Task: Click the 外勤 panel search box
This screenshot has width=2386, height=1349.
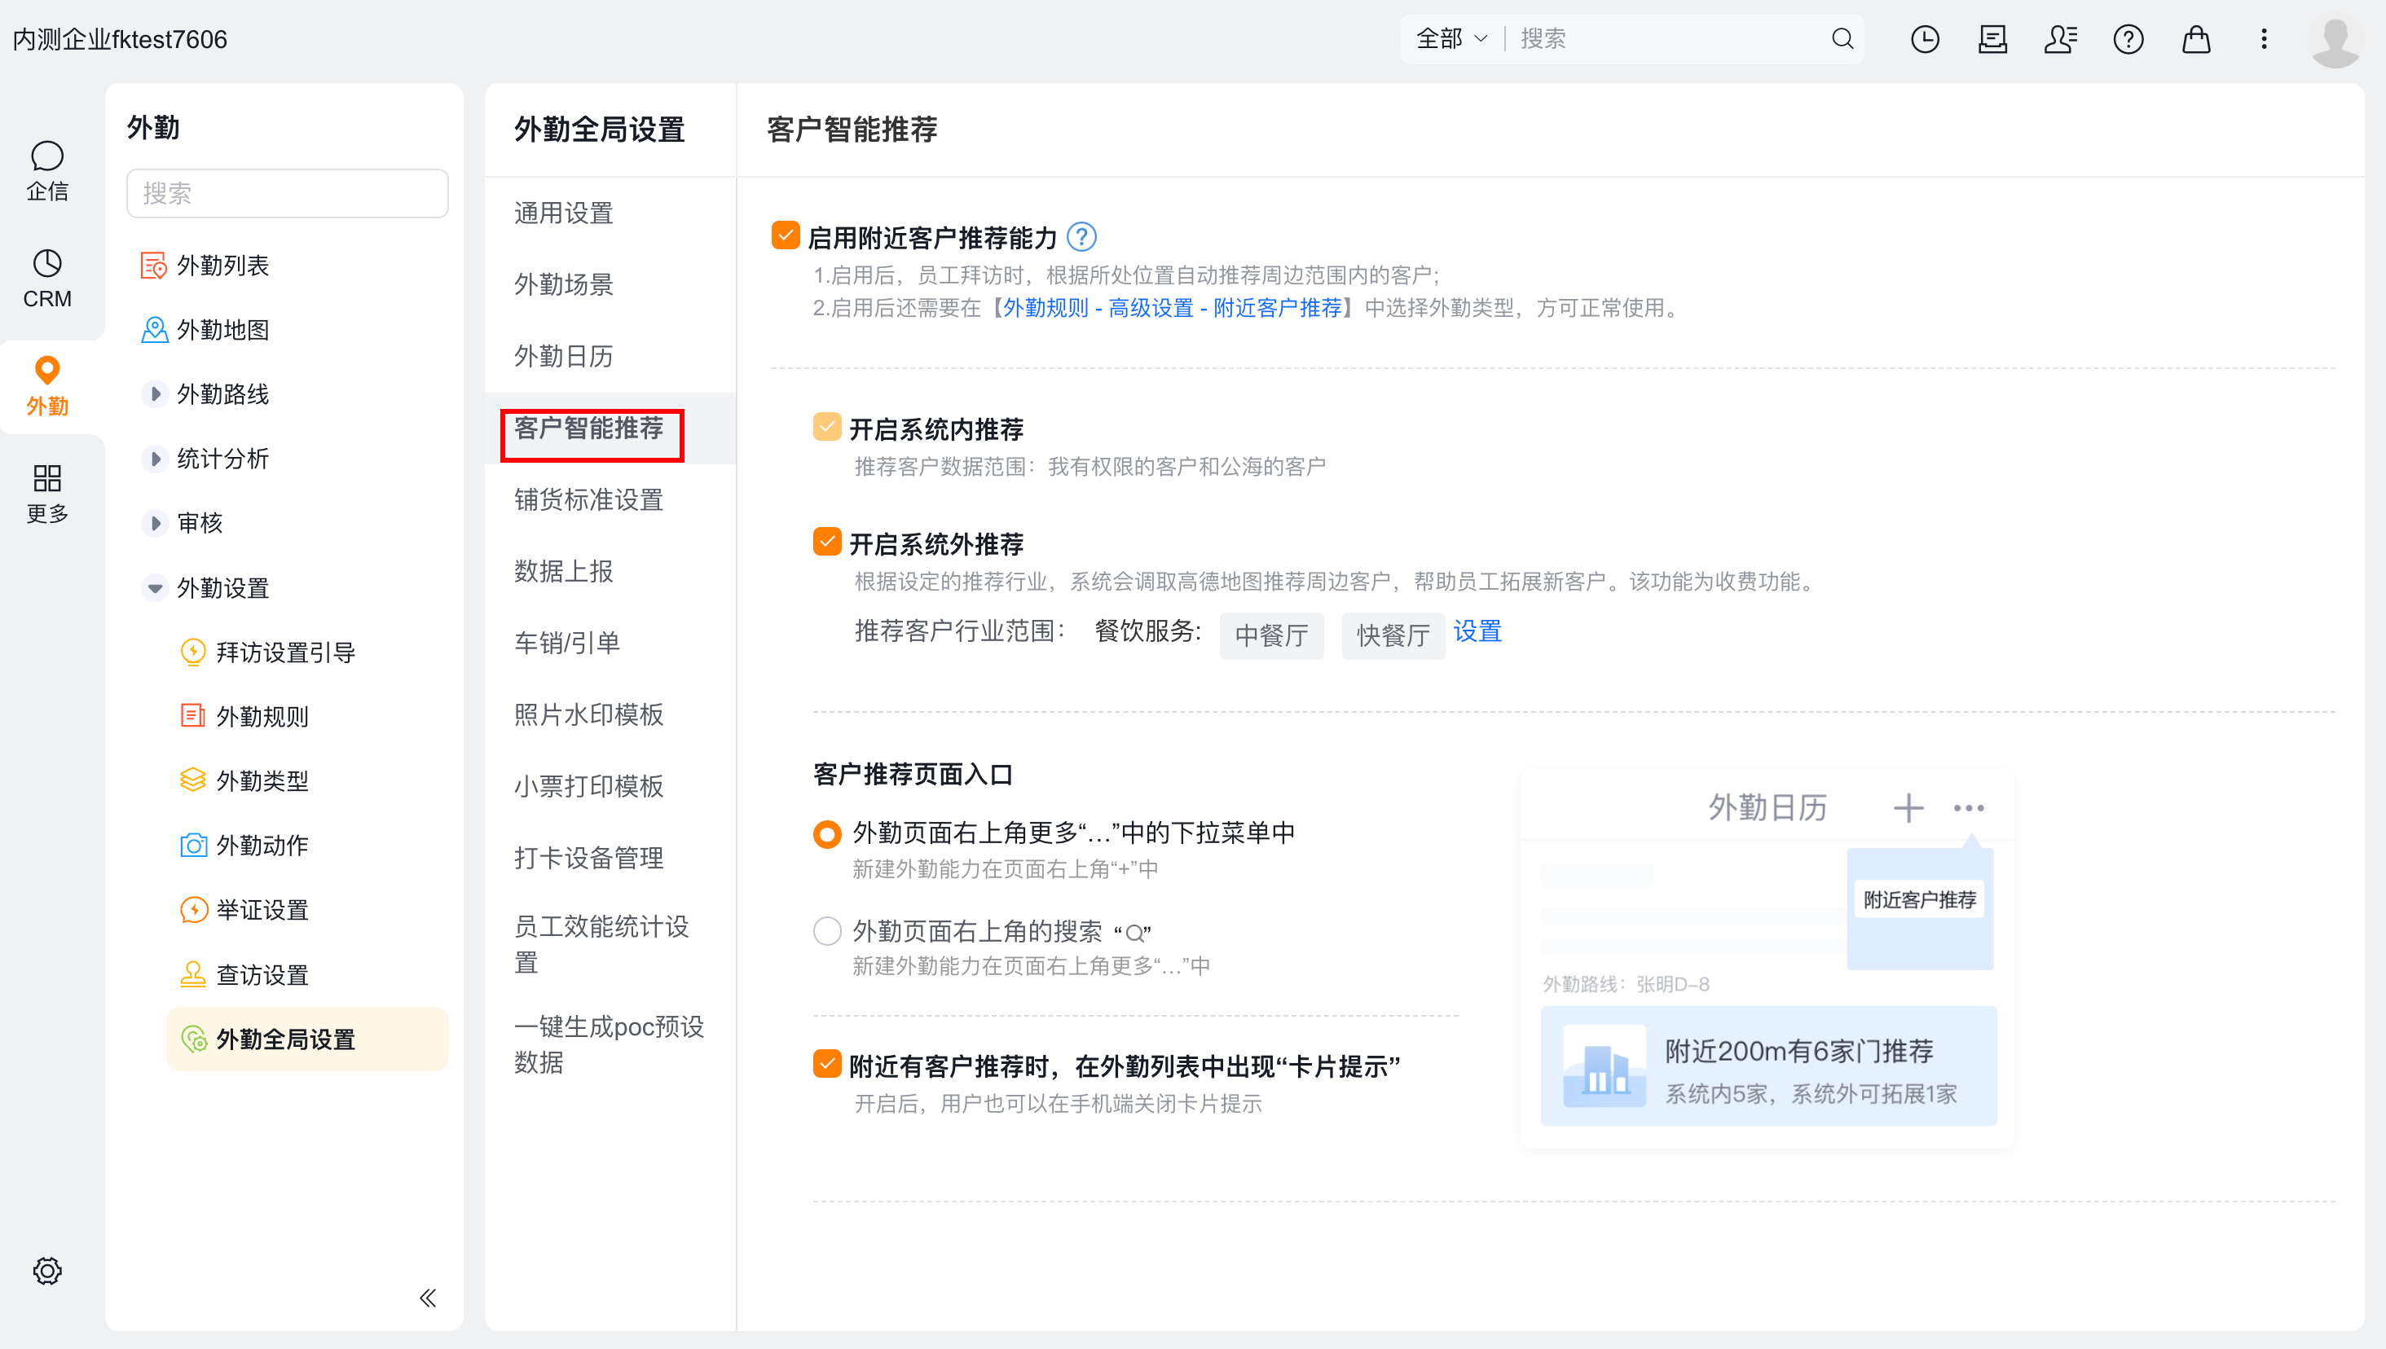Action: tap(287, 194)
